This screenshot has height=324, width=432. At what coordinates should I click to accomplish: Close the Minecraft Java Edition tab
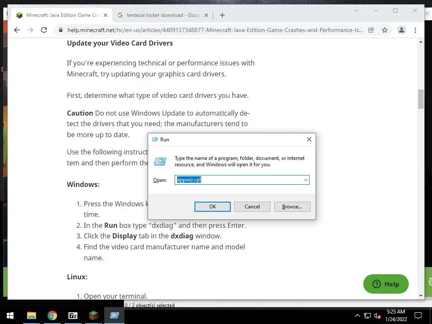(x=105, y=16)
